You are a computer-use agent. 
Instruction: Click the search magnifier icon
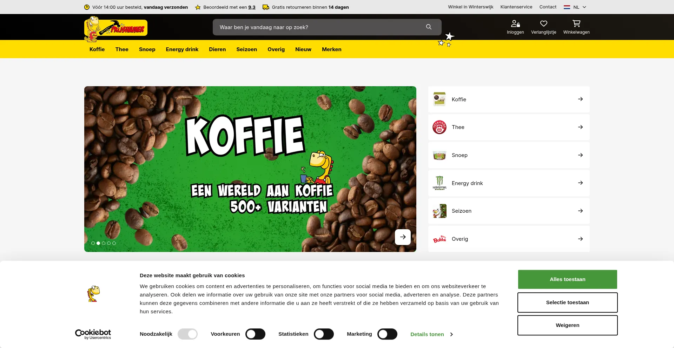[429, 27]
